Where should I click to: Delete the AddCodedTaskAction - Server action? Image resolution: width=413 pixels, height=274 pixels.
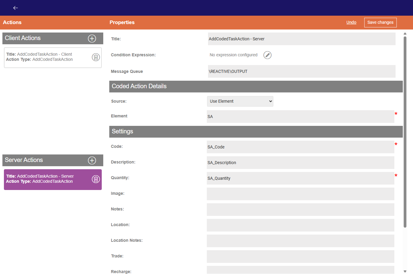pos(96,179)
